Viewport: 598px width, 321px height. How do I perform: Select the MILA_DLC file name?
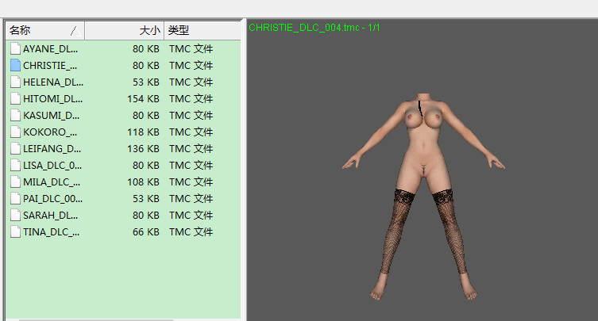(52, 182)
